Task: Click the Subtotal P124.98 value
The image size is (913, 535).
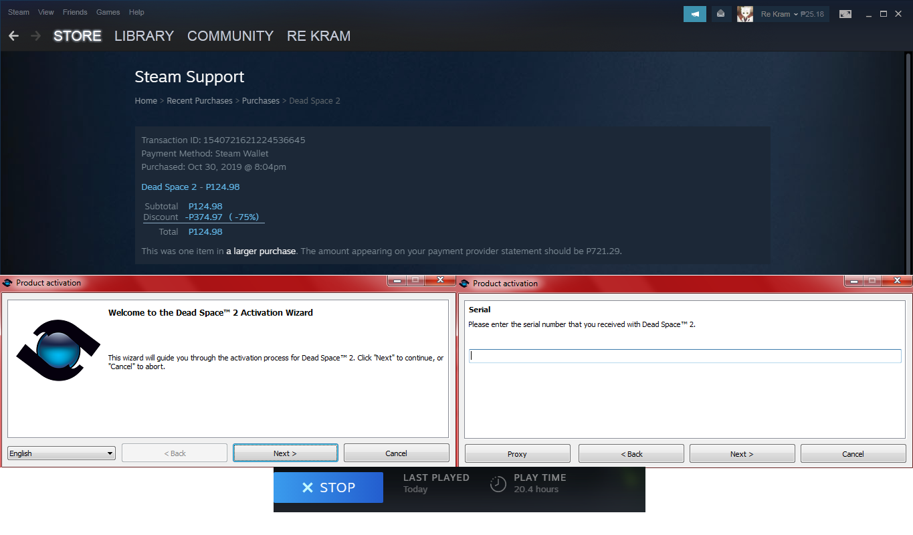Action: [205, 207]
